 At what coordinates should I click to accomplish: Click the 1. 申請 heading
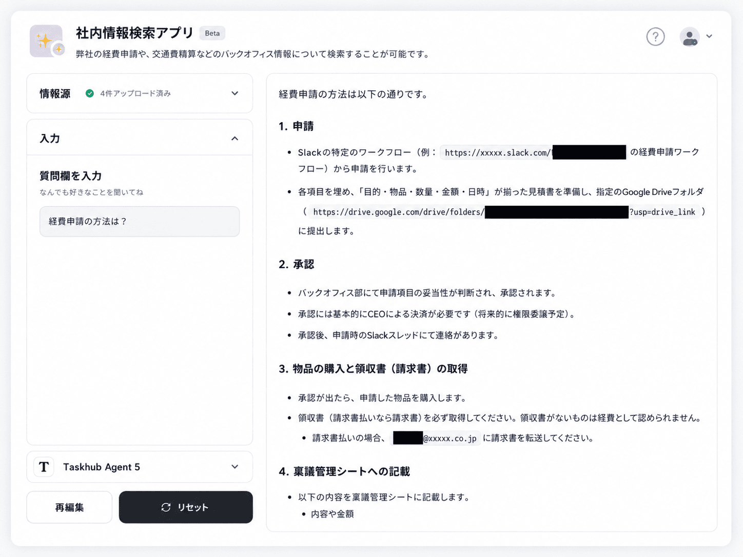point(296,126)
